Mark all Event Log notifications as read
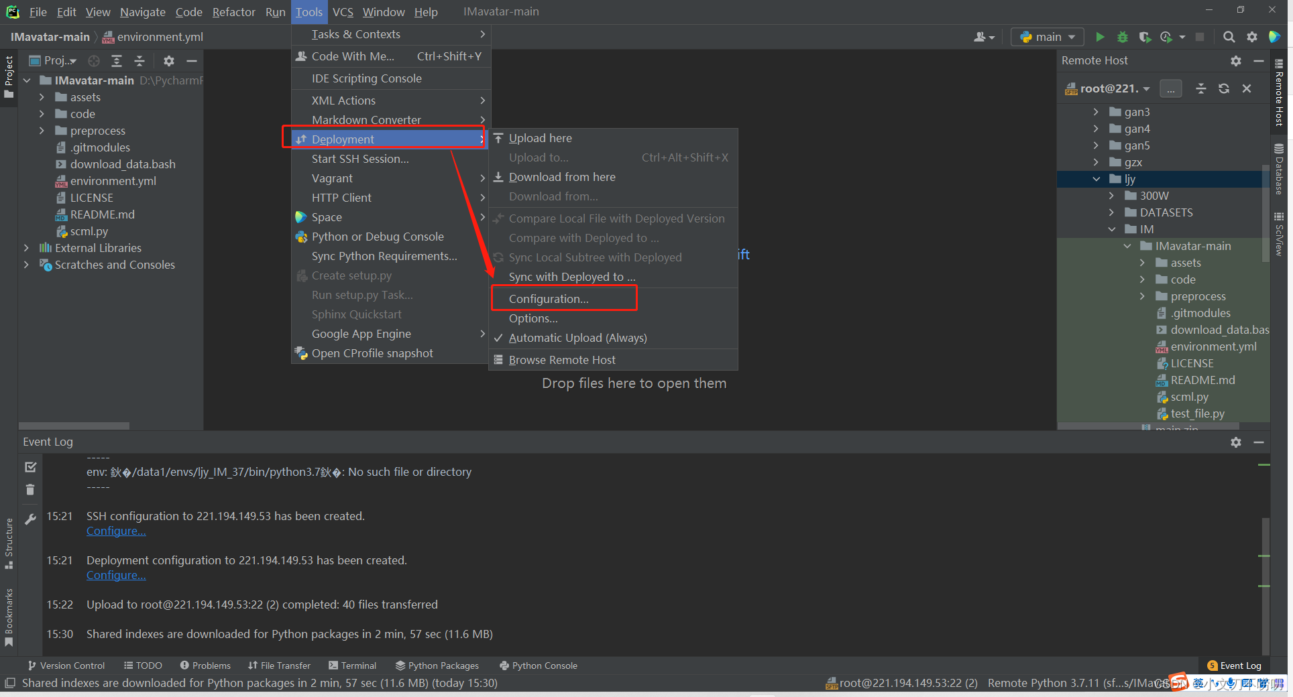1293x697 pixels. (x=30, y=467)
